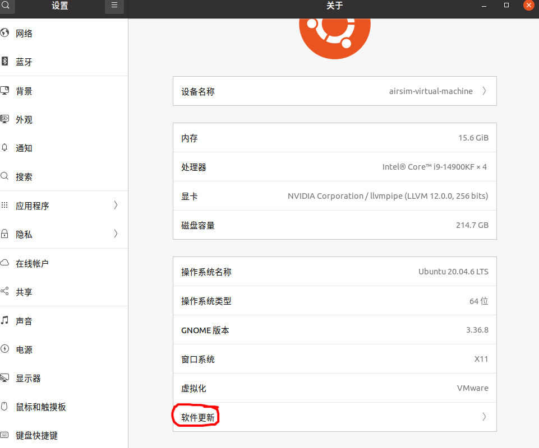539x448 pixels.
Task: Close the Settings window with the orange X
Action: pyautogui.click(x=529, y=5)
